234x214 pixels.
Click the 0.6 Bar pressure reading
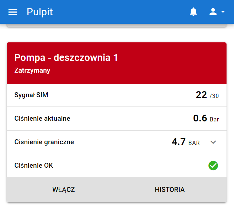(x=206, y=119)
